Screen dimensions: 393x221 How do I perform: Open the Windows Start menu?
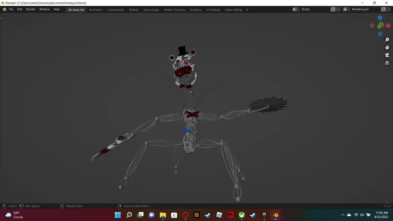pyautogui.click(x=118, y=215)
